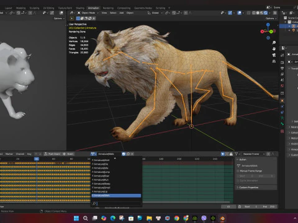The width and height of the screenshot is (298, 223).
Task: Toggle Only Show Errors warning icon
Action: 231,154
